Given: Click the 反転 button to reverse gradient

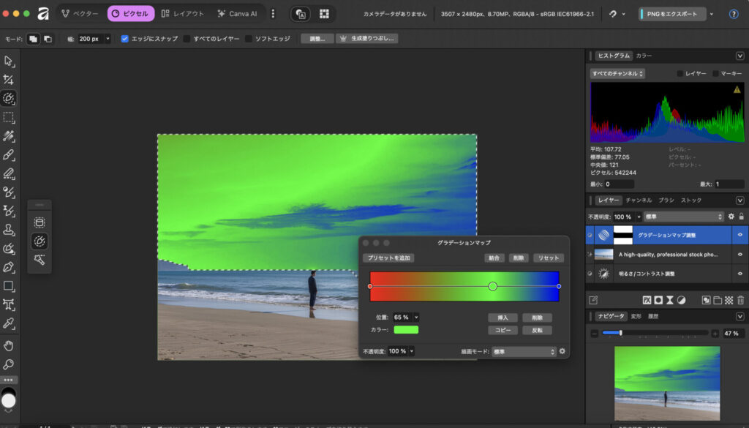Looking at the screenshot, I should [x=537, y=330].
